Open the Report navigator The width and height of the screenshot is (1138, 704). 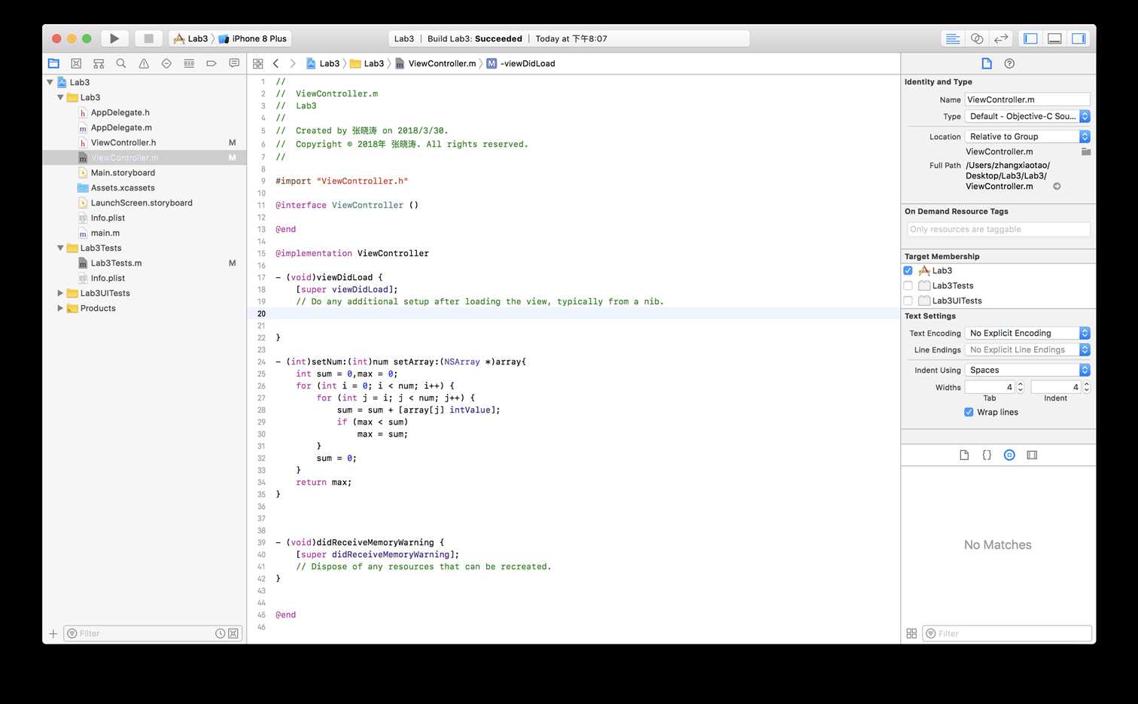234,63
